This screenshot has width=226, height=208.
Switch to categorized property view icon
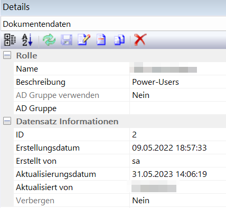[x=10, y=40]
